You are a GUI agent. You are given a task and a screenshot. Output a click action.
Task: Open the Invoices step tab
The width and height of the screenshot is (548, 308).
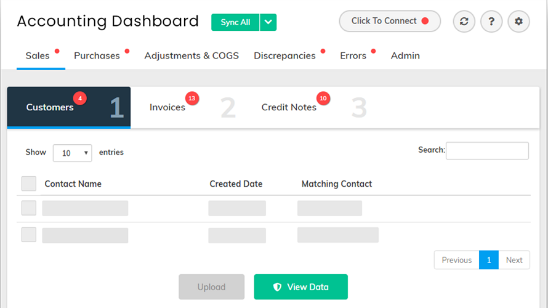click(x=167, y=107)
